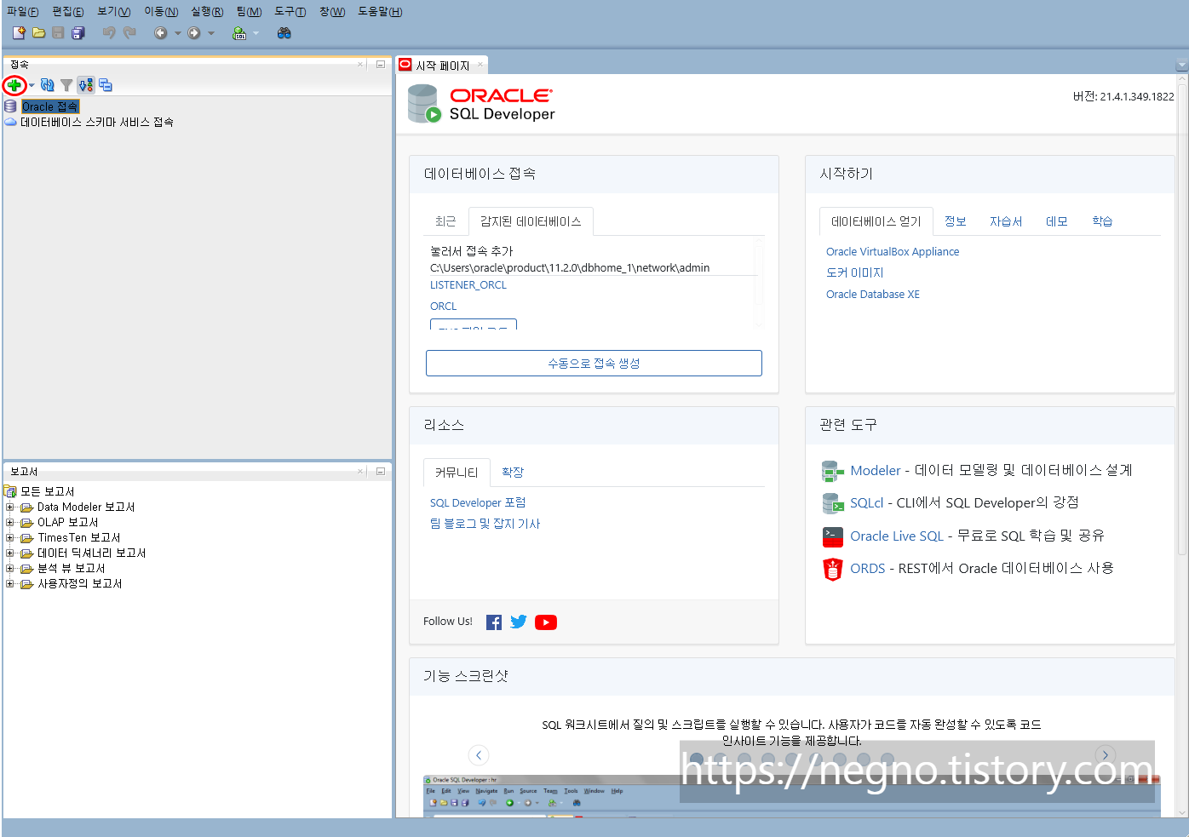This screenshot has width=1189, height=837.
Task: Close the 시작 페이지 tab
Action: (480, 65)
